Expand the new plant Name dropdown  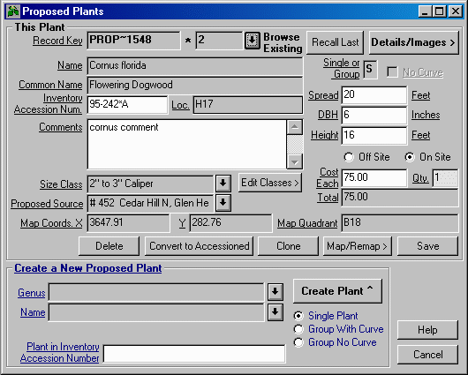(x=275, y=312)
